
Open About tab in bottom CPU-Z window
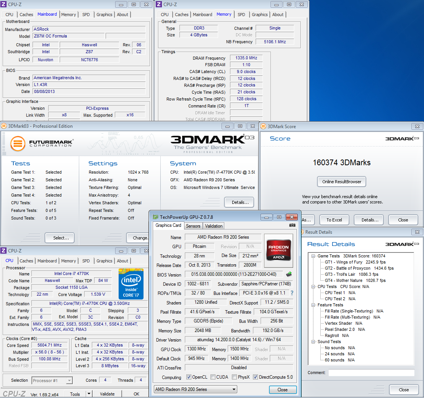122,261
